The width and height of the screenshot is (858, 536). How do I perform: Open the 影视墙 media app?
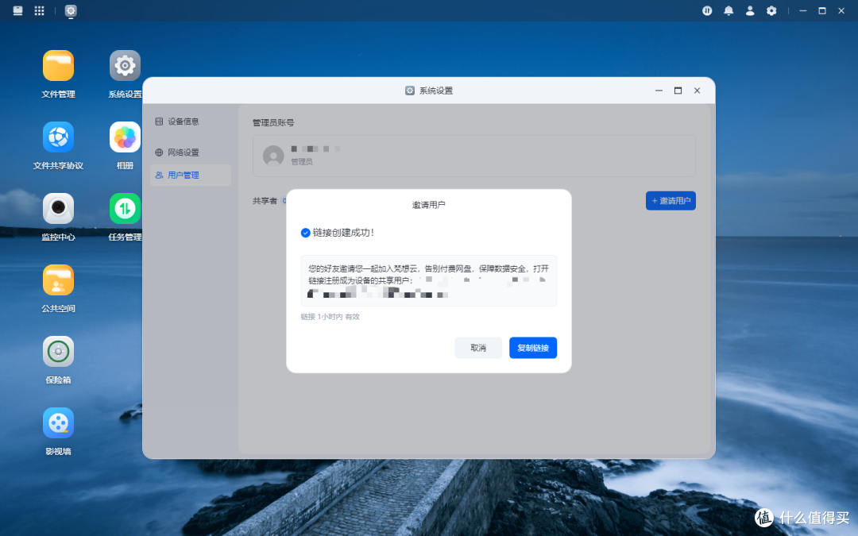[58, 423]
